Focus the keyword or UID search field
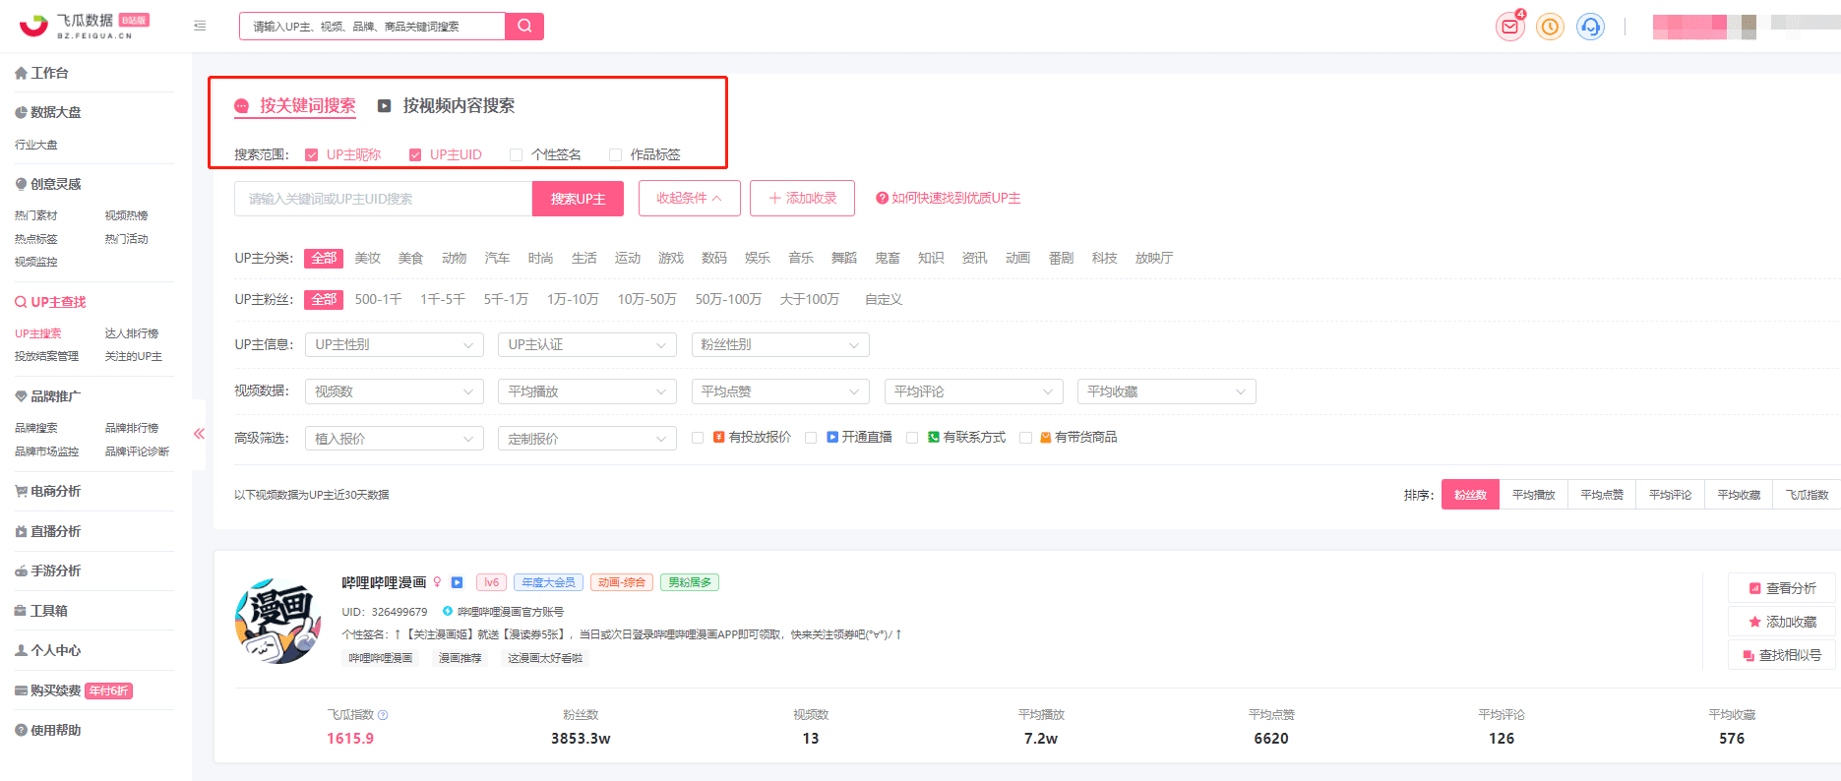The height and width of the screenshot is (781, 1841). pyautogui.click(x=383, y=199)
